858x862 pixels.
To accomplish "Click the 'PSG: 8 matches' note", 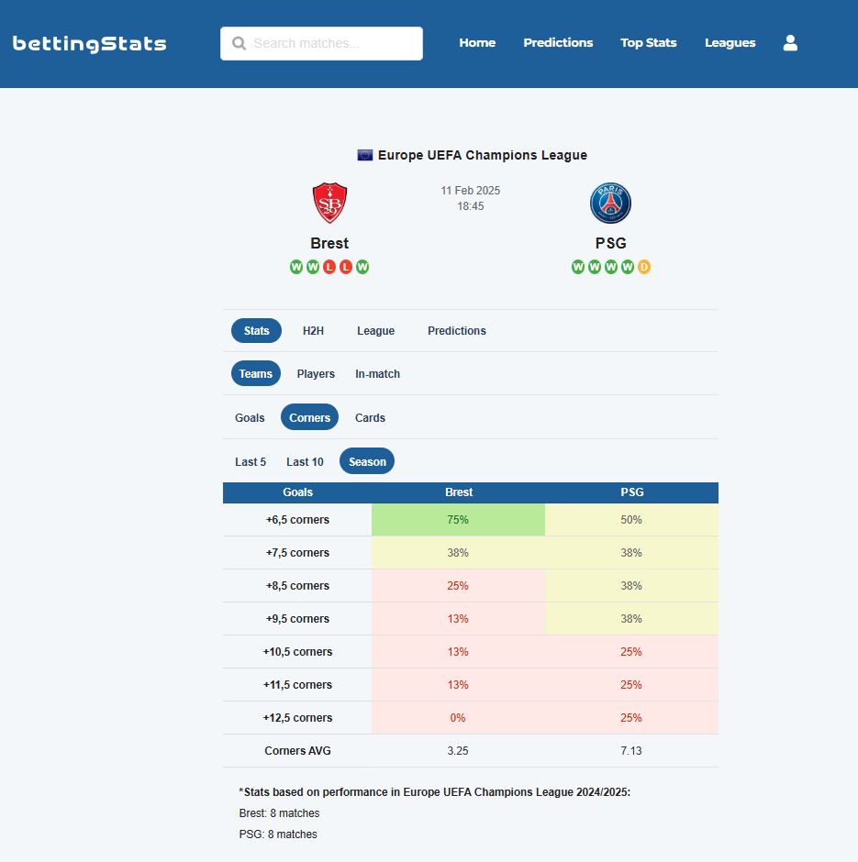I will click(278, 834).
